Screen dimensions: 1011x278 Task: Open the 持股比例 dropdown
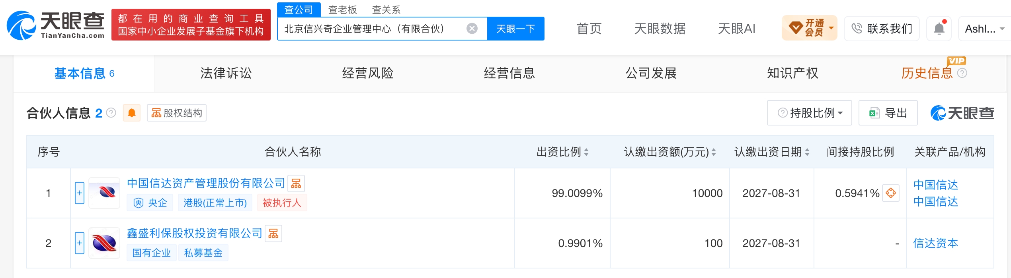[810, 113]
